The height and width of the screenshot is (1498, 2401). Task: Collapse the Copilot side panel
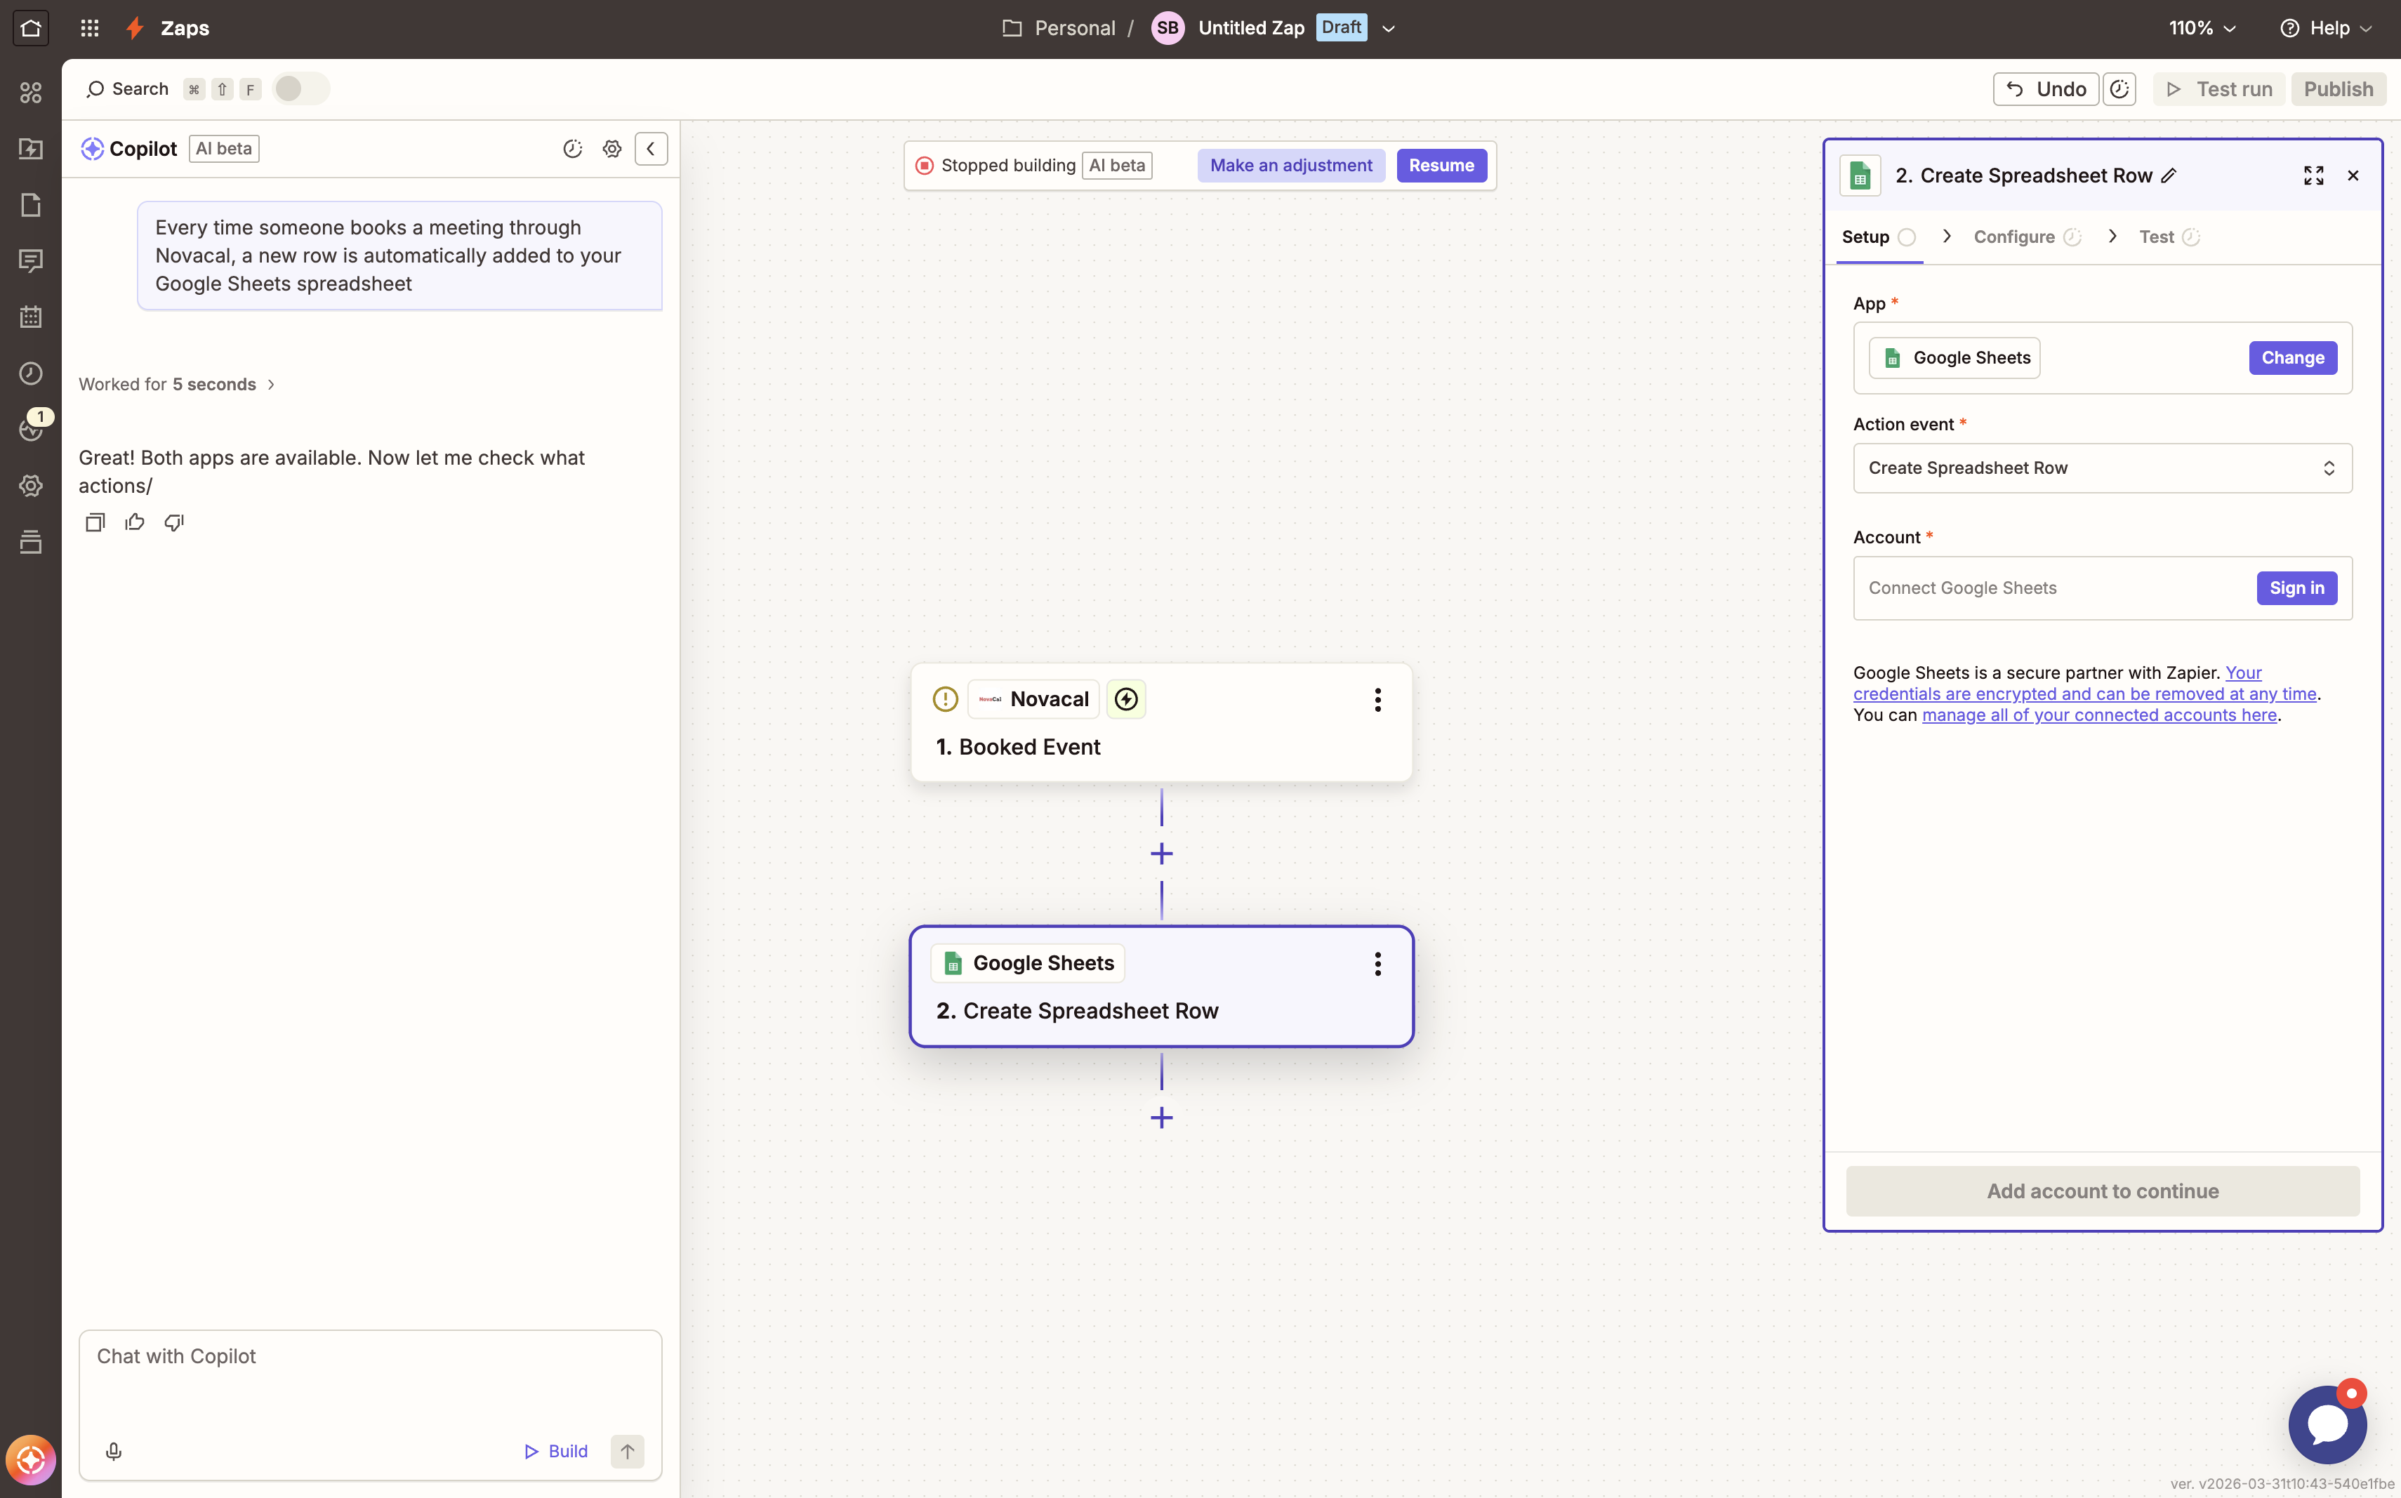tap(651, 149)
